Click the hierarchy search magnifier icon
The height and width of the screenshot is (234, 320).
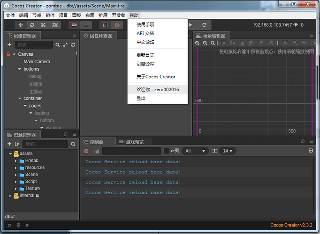point(58,45)
